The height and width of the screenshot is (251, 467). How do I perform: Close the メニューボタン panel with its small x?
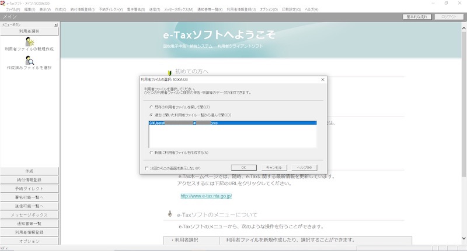click(56, 25)
